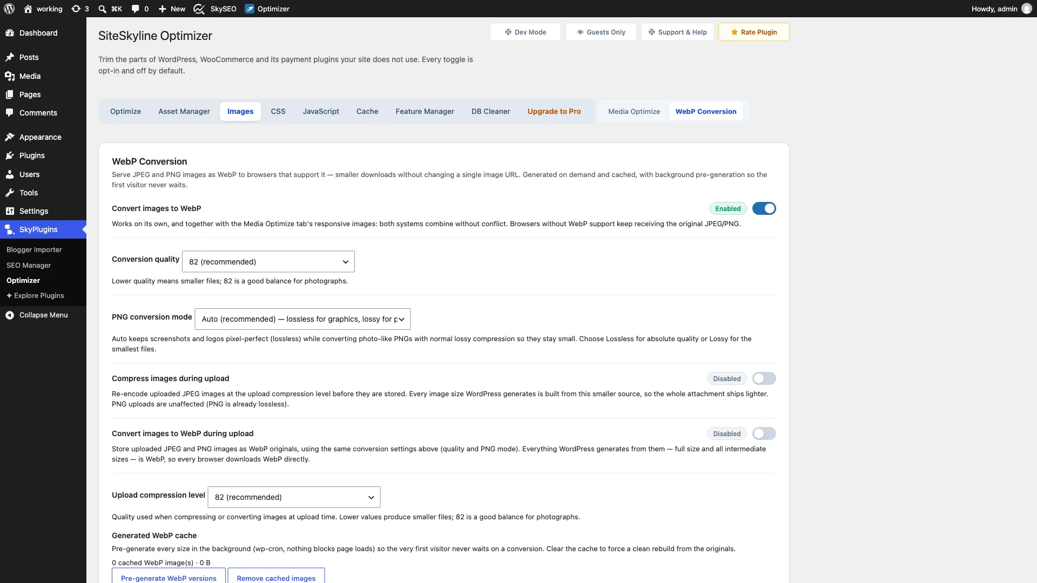Switch to the DB Cleaner tab
The width and height of the screenshot is (1037, 583).
pos(490,111)
